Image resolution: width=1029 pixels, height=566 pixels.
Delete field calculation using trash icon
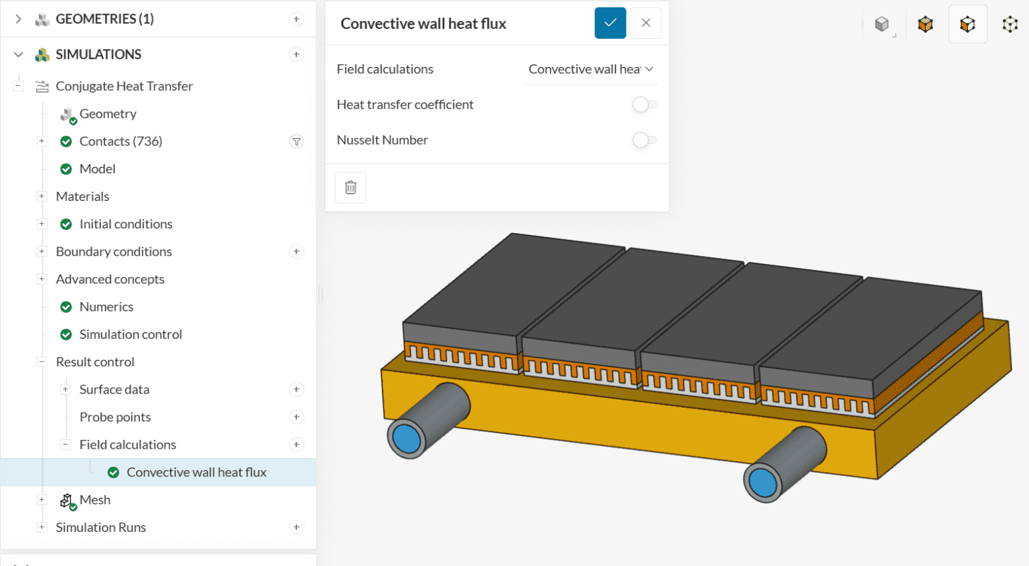(350, 188)
